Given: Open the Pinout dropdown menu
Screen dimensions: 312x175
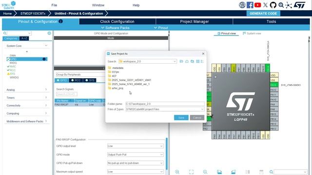Looking at the screenshot, I should pos(161,28).
